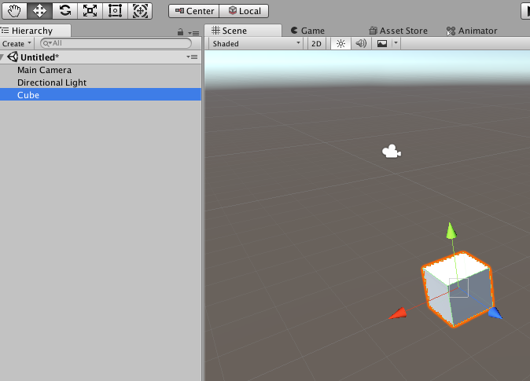Toggle scene audio playback
Screen dimensions: 530x381
[x=361, y=43]
